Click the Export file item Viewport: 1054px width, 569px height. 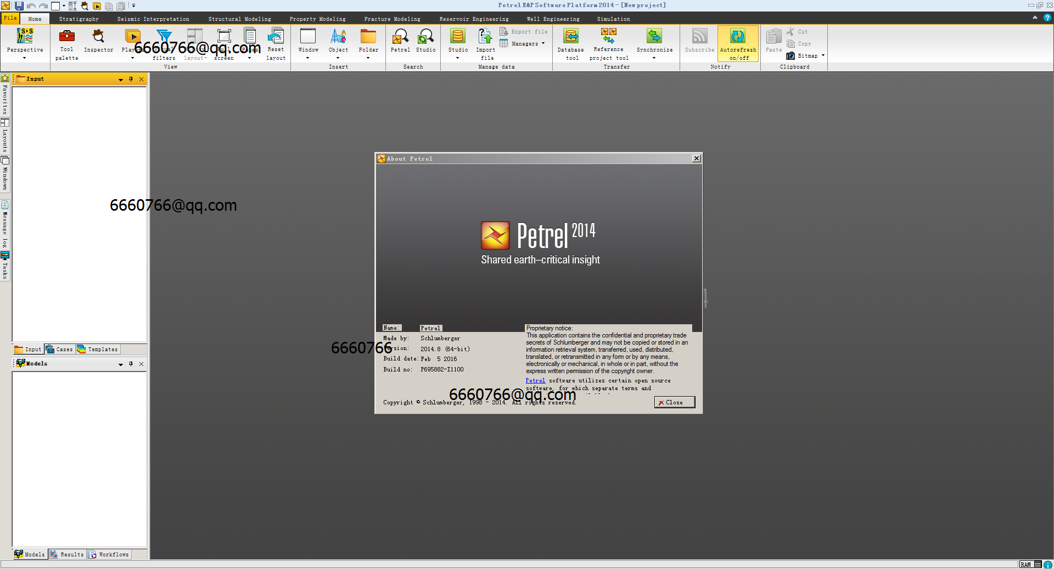pos(524,31)
